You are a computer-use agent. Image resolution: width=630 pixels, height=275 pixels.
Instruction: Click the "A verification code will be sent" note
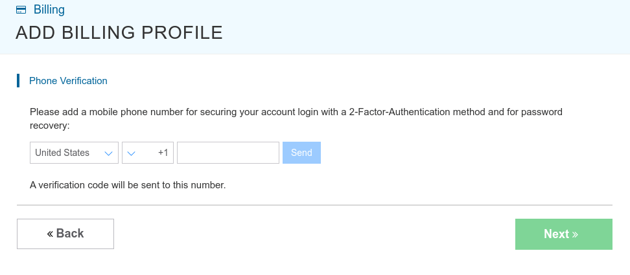point(128,185)
